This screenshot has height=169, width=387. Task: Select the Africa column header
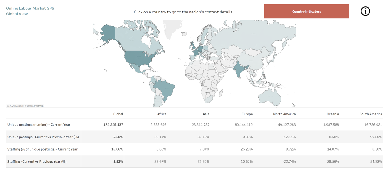(x=162, y=114)
